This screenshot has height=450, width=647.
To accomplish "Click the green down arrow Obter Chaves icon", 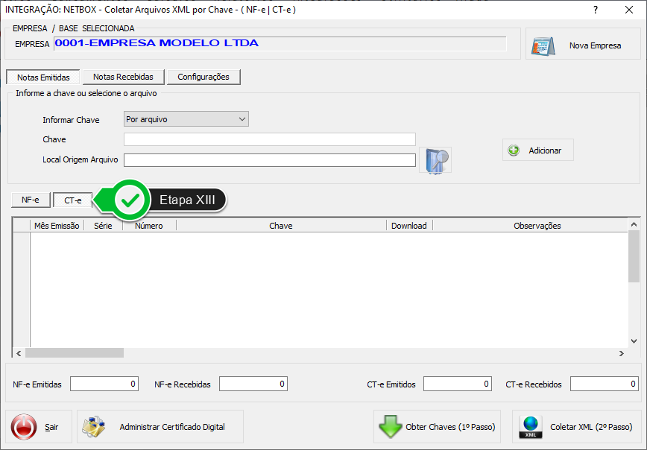I will (390, 426).
